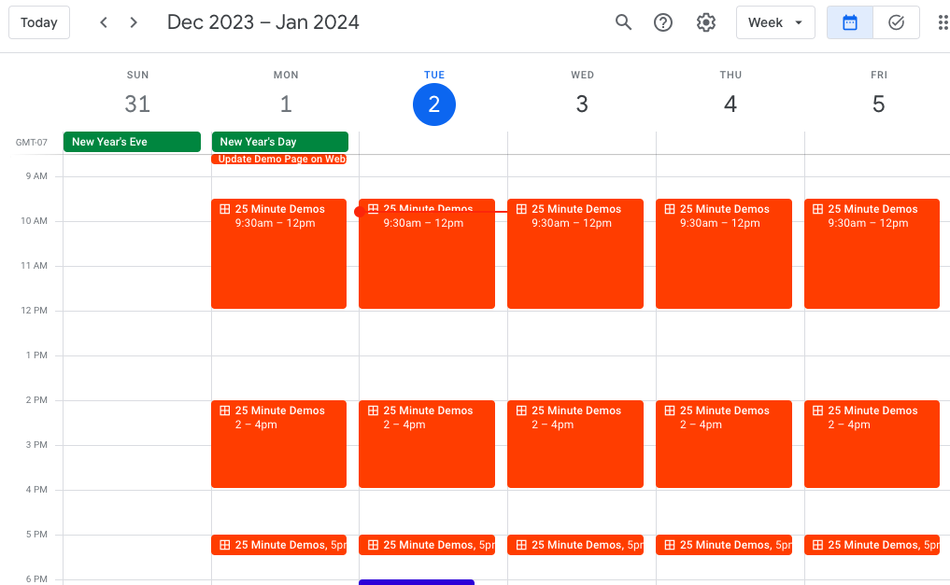This screenshot has height=585, width=950.
Task: Click appointment schedule icon on Thursday 2pm block
Action: click(x=669, y=411)
